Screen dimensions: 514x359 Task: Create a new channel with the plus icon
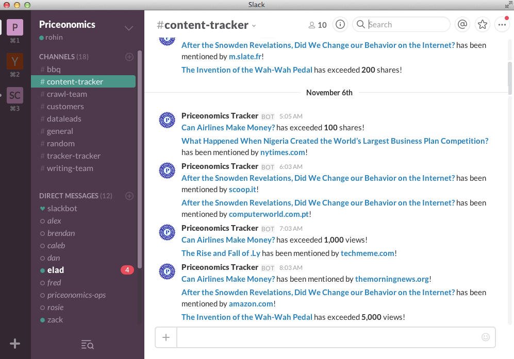(x=129, y=57)
